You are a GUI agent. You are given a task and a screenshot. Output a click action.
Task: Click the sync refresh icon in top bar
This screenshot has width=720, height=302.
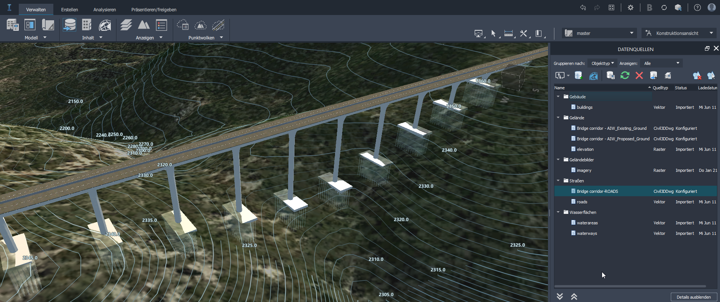click(x=664, y=8)
